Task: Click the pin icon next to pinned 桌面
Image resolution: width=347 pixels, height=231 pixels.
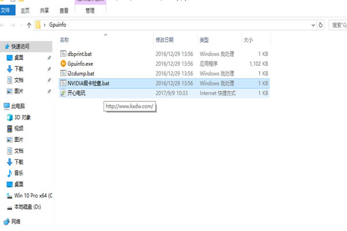Action: tap(49, 58)
